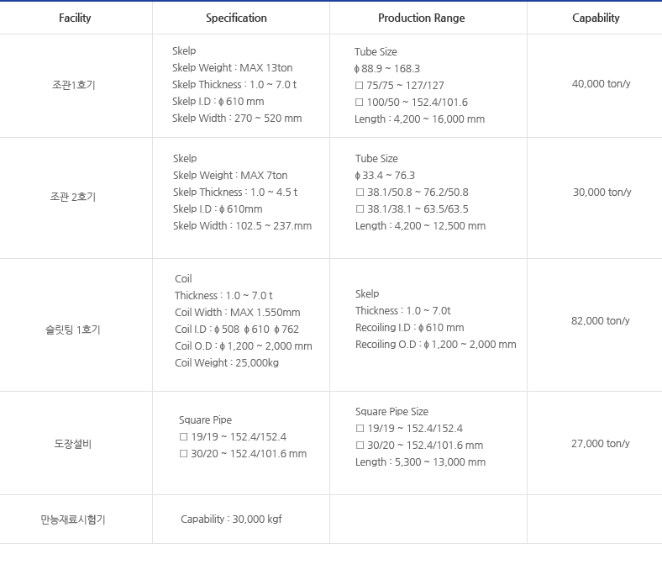Click Skelp Weight : MAX 13ton text

pos(232,68)
